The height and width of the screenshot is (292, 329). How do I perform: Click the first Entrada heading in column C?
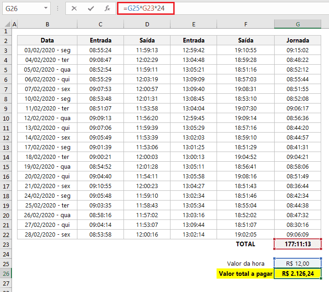click(x=100, y=40)
